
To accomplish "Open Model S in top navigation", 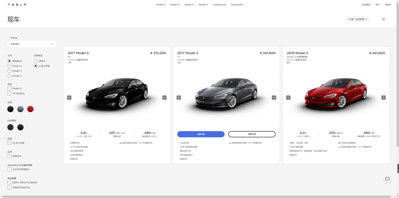I will click(161, 4).
